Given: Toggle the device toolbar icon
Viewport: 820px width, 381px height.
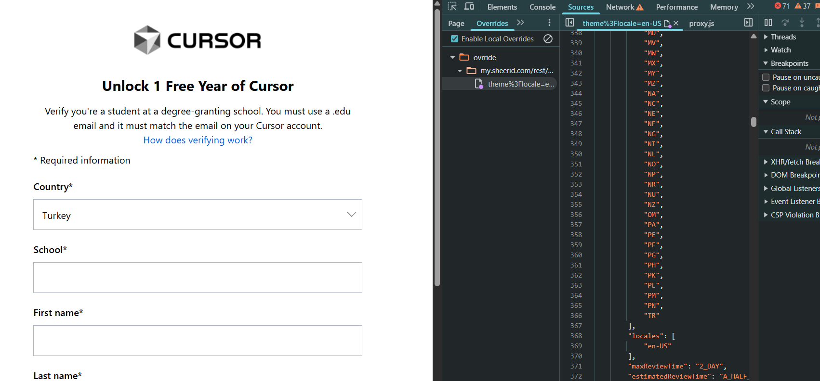Looking at the screenshot, I should (x=469, y=7).
